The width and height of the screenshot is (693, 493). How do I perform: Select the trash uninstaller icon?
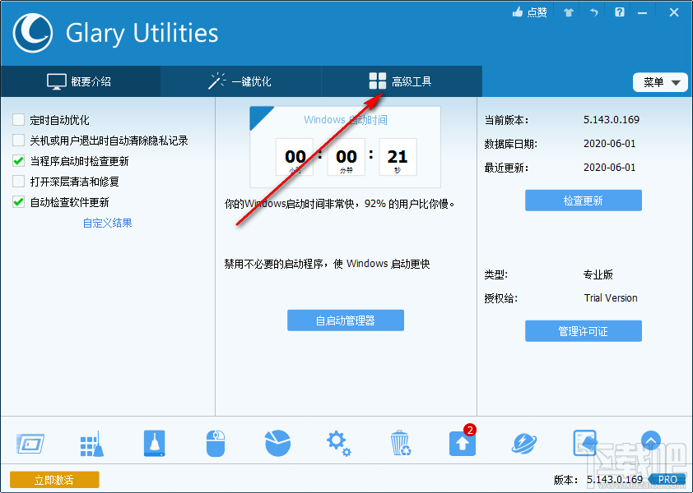(x=400, y=441)
